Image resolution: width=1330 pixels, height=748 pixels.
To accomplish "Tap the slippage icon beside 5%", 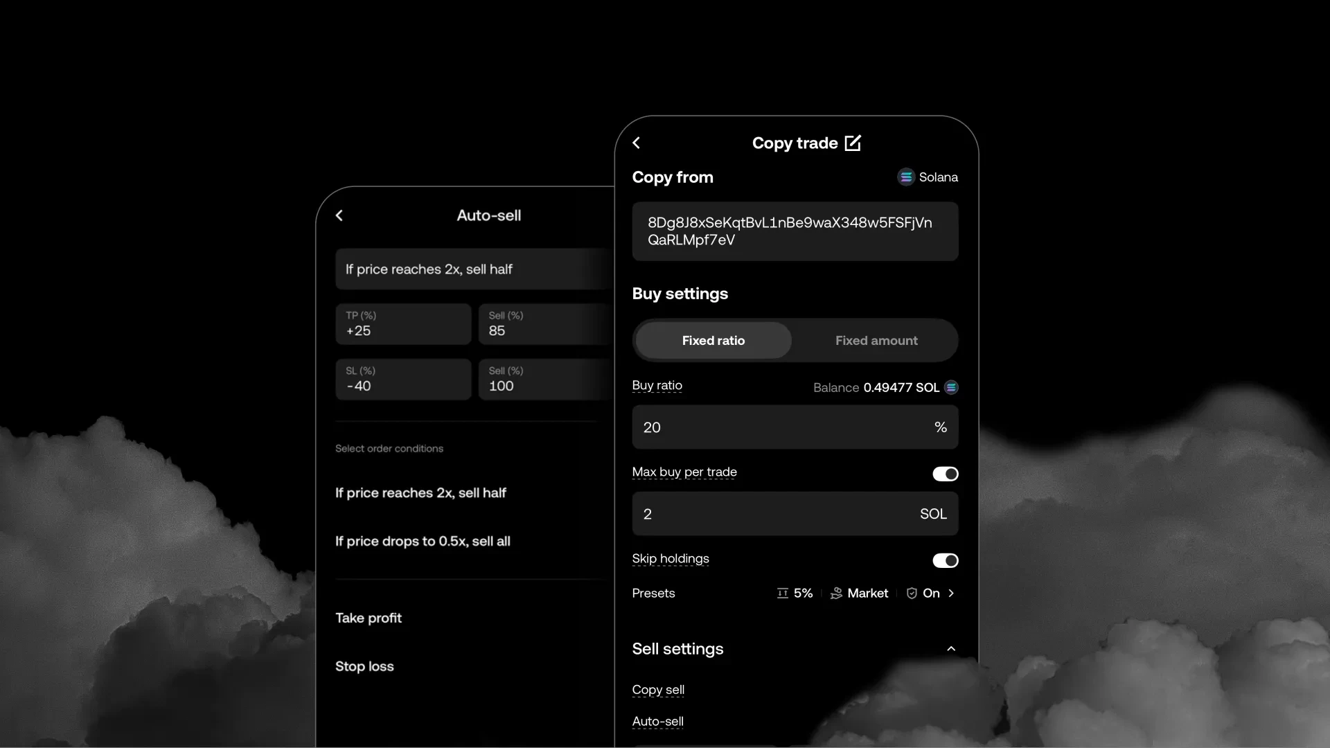I will [x=783, y=593].
